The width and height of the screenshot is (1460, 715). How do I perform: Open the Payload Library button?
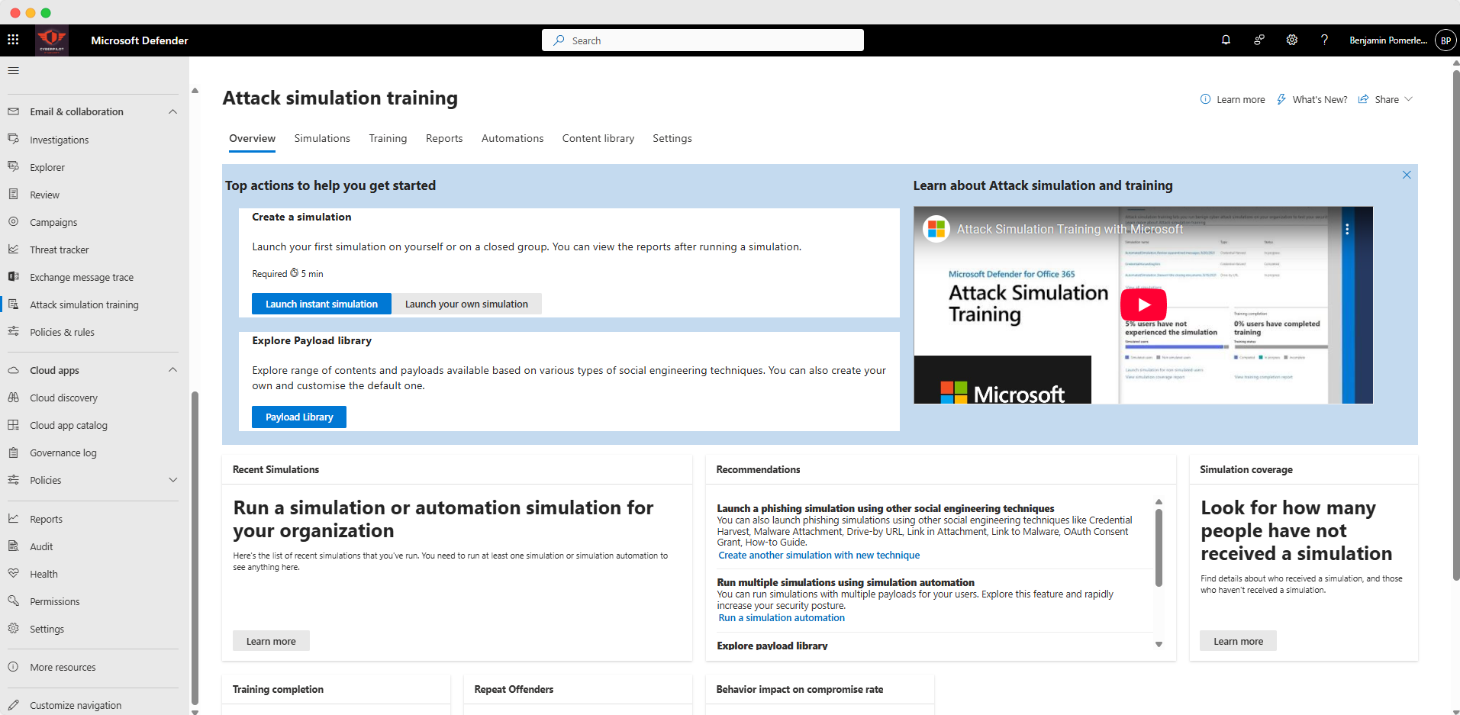(299, 417)
